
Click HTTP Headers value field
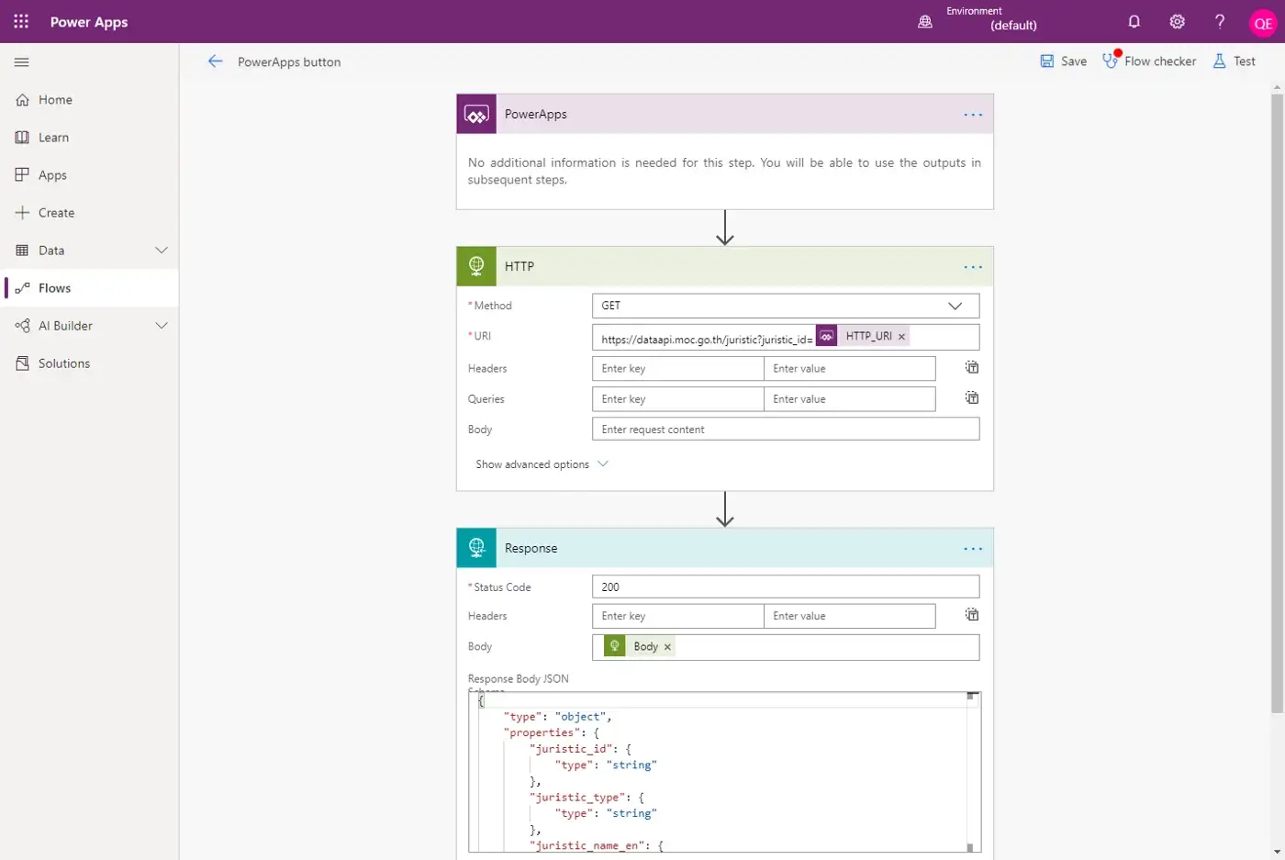[x=850, y=369]
